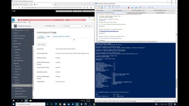Click the Save icon in PowerShell ISE toolbar
Screen dimensions: 189x106
coord(102,8)
